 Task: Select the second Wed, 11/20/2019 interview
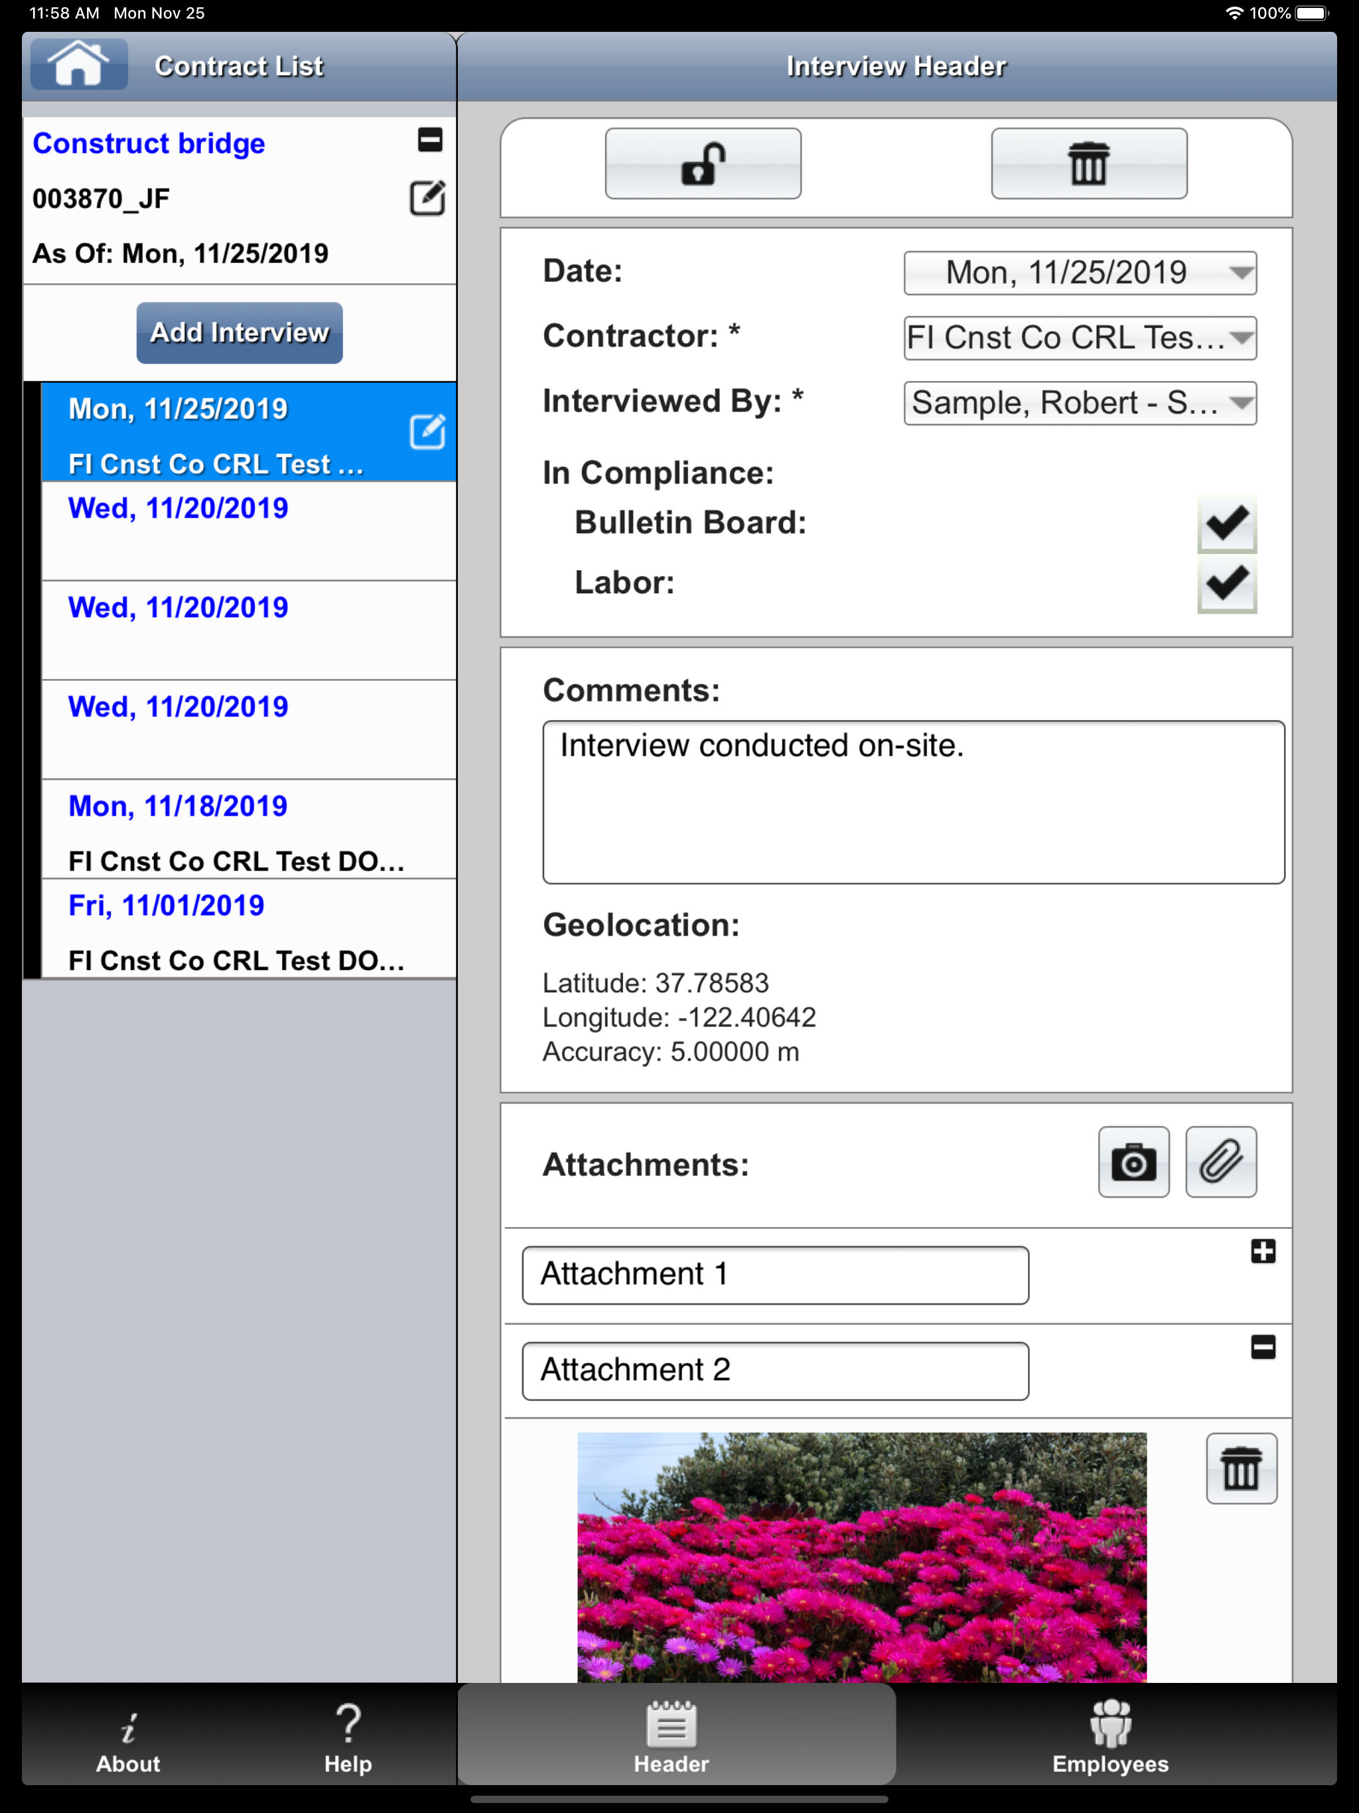(x=248, y=630)
